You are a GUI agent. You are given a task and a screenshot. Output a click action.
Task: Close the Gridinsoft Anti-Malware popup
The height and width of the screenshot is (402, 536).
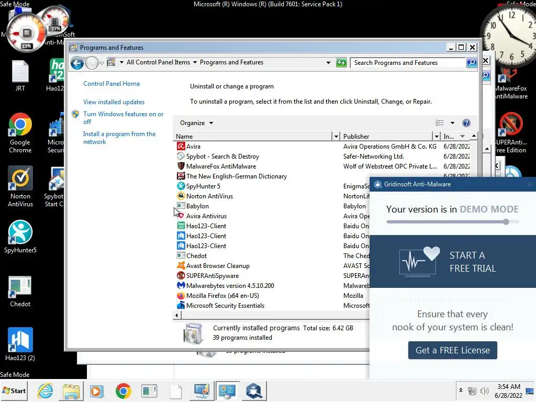pyautogui.click(x=530, y=184)
